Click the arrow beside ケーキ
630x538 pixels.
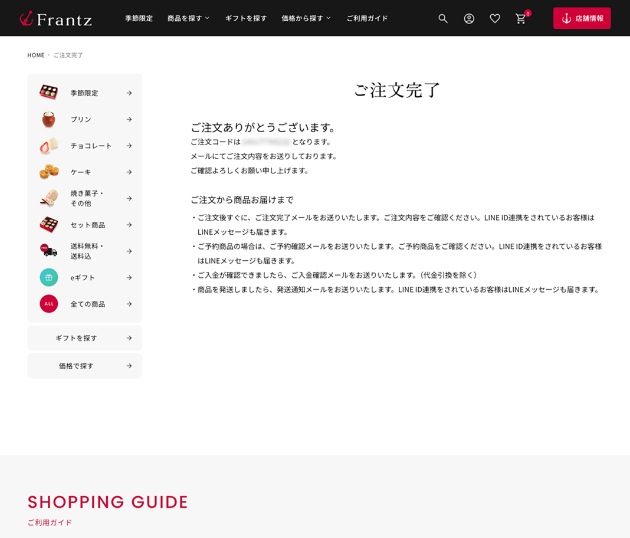[129, 172]
